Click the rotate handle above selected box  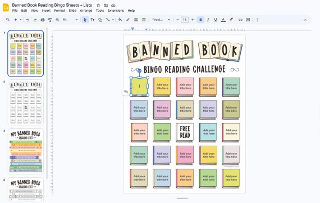click(139, 71)
